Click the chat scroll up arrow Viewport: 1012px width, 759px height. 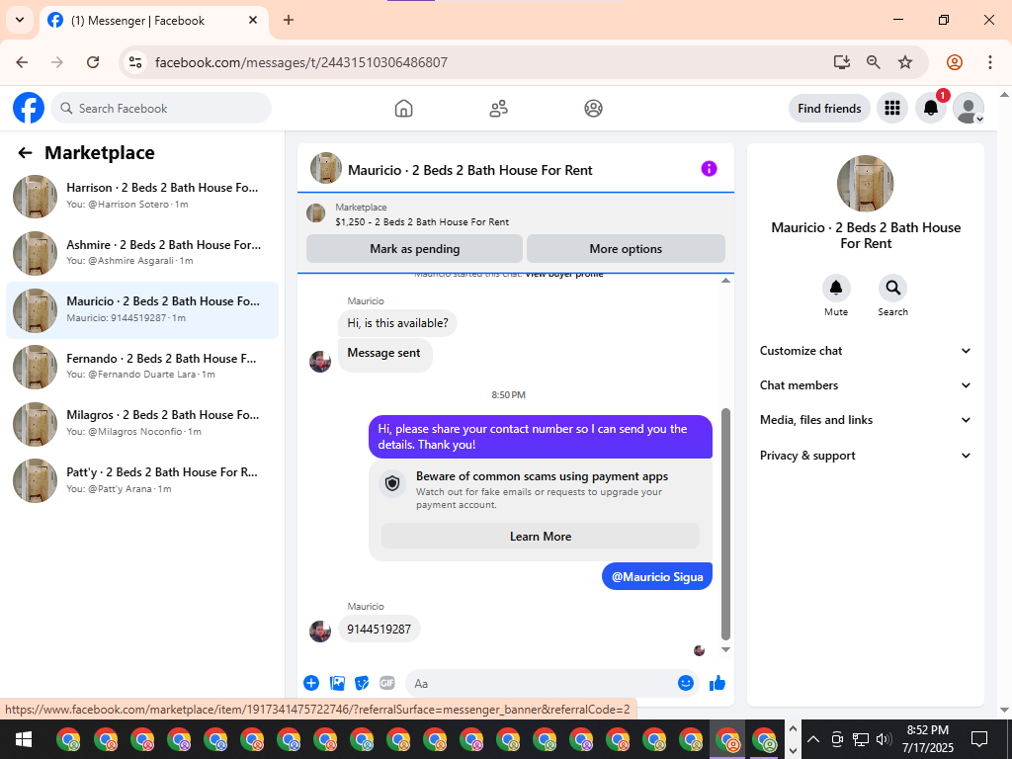coord(725,280)
